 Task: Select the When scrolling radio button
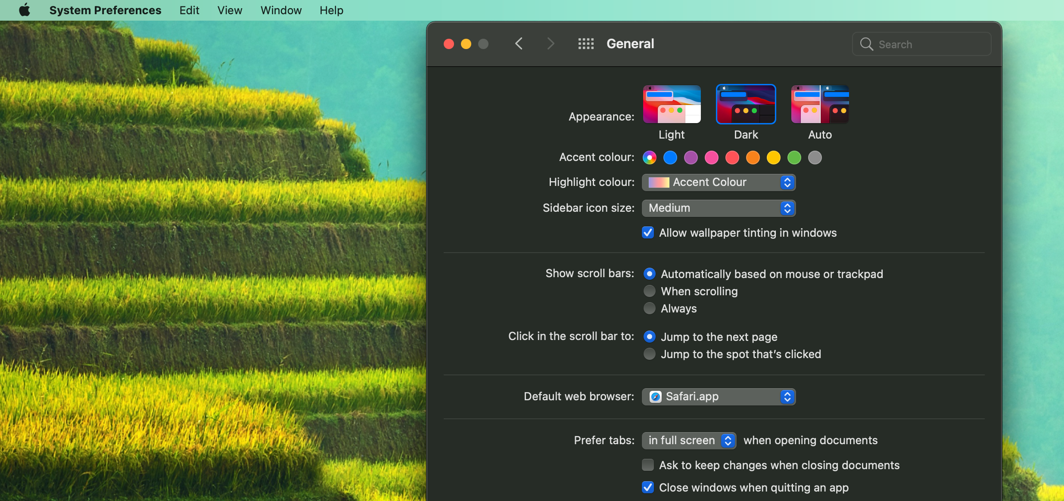[650, 291]
